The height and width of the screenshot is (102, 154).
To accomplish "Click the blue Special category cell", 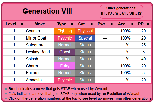I will tap(85, 38).
